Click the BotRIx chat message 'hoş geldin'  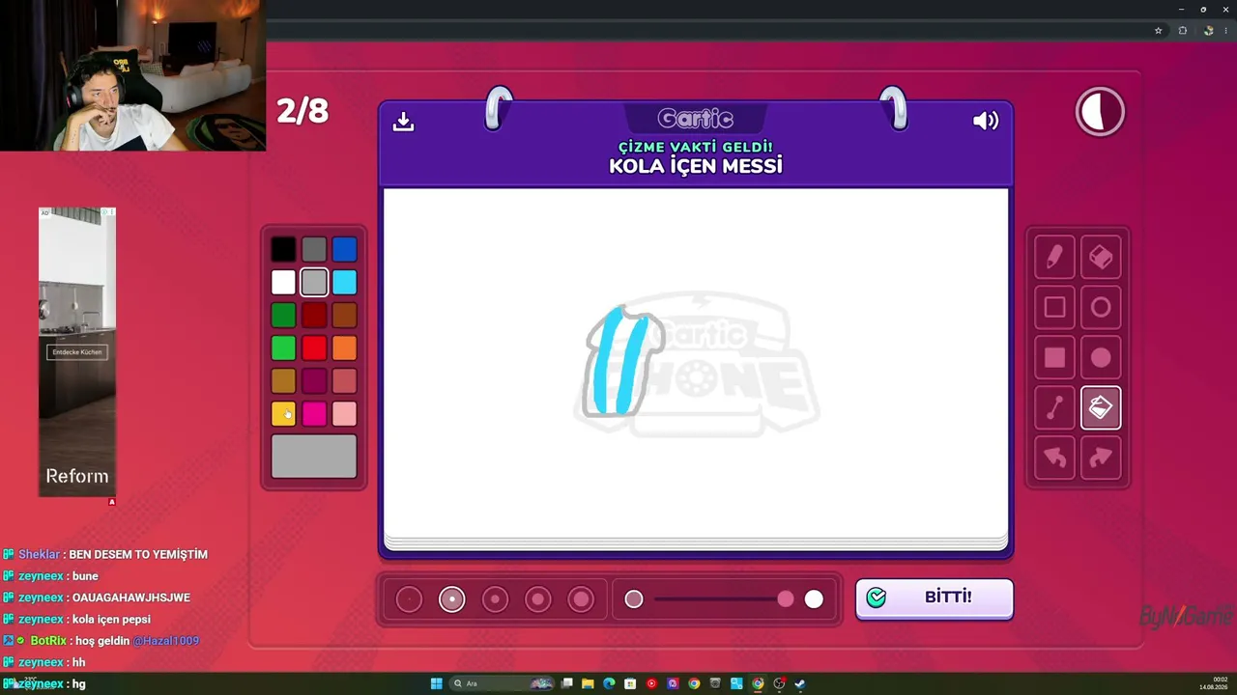(102, 641)
